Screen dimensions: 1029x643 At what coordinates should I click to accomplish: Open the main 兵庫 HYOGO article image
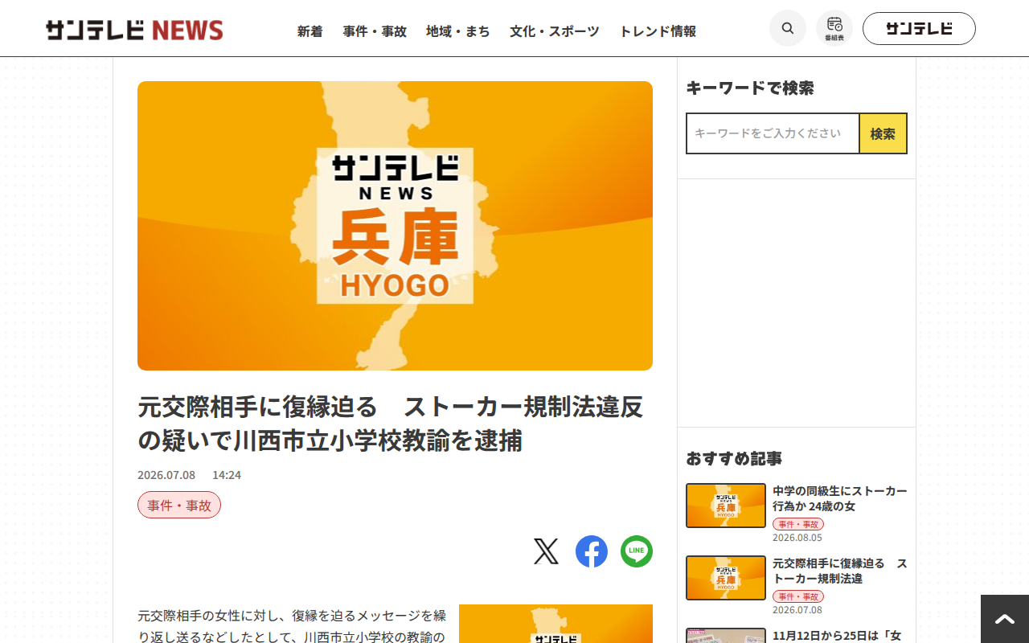(x=395, y=226)
